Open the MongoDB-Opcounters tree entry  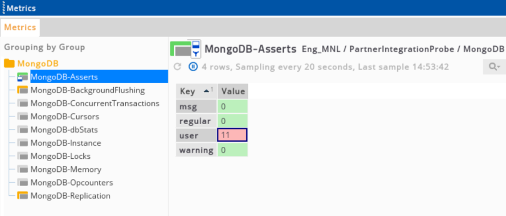(x=72, y=183)
